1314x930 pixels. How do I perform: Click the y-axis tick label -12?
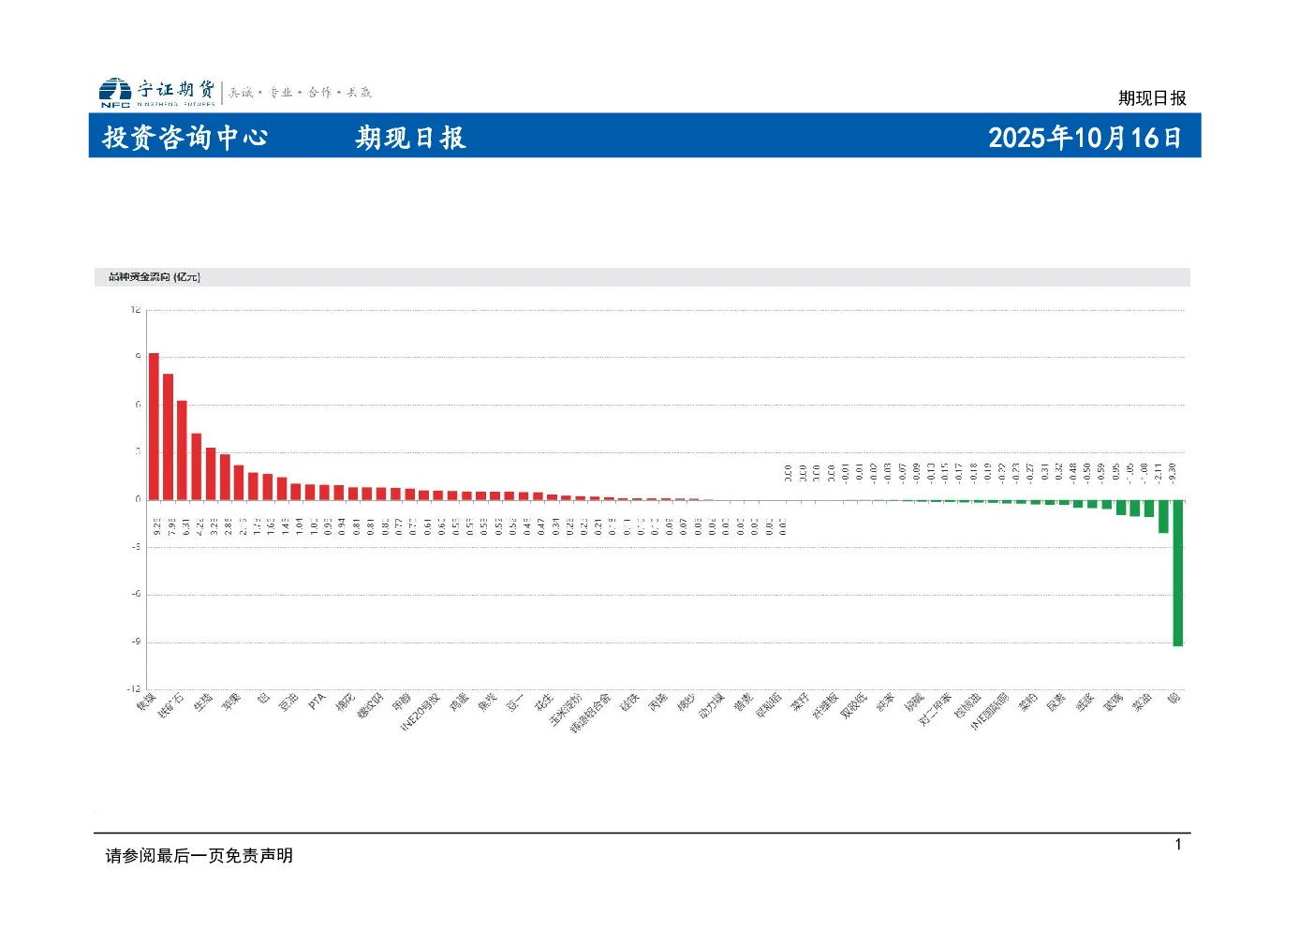coord(135,688)
